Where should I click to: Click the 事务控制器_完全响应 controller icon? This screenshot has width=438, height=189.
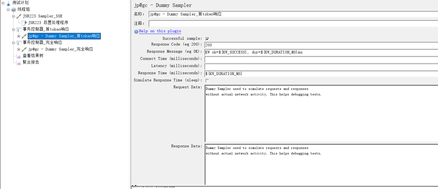(x=19, y=43)
